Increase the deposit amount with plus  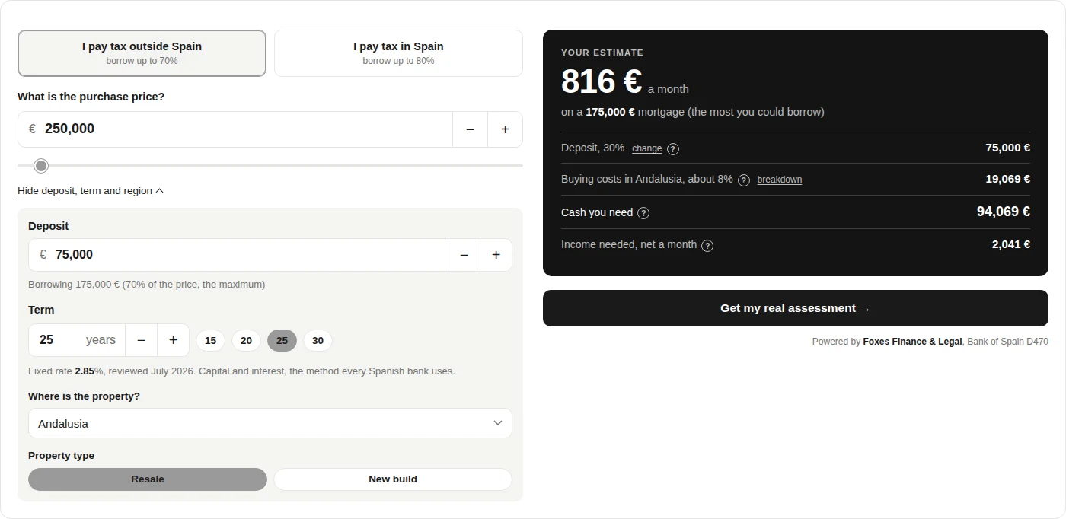click(x=496, y=255)
